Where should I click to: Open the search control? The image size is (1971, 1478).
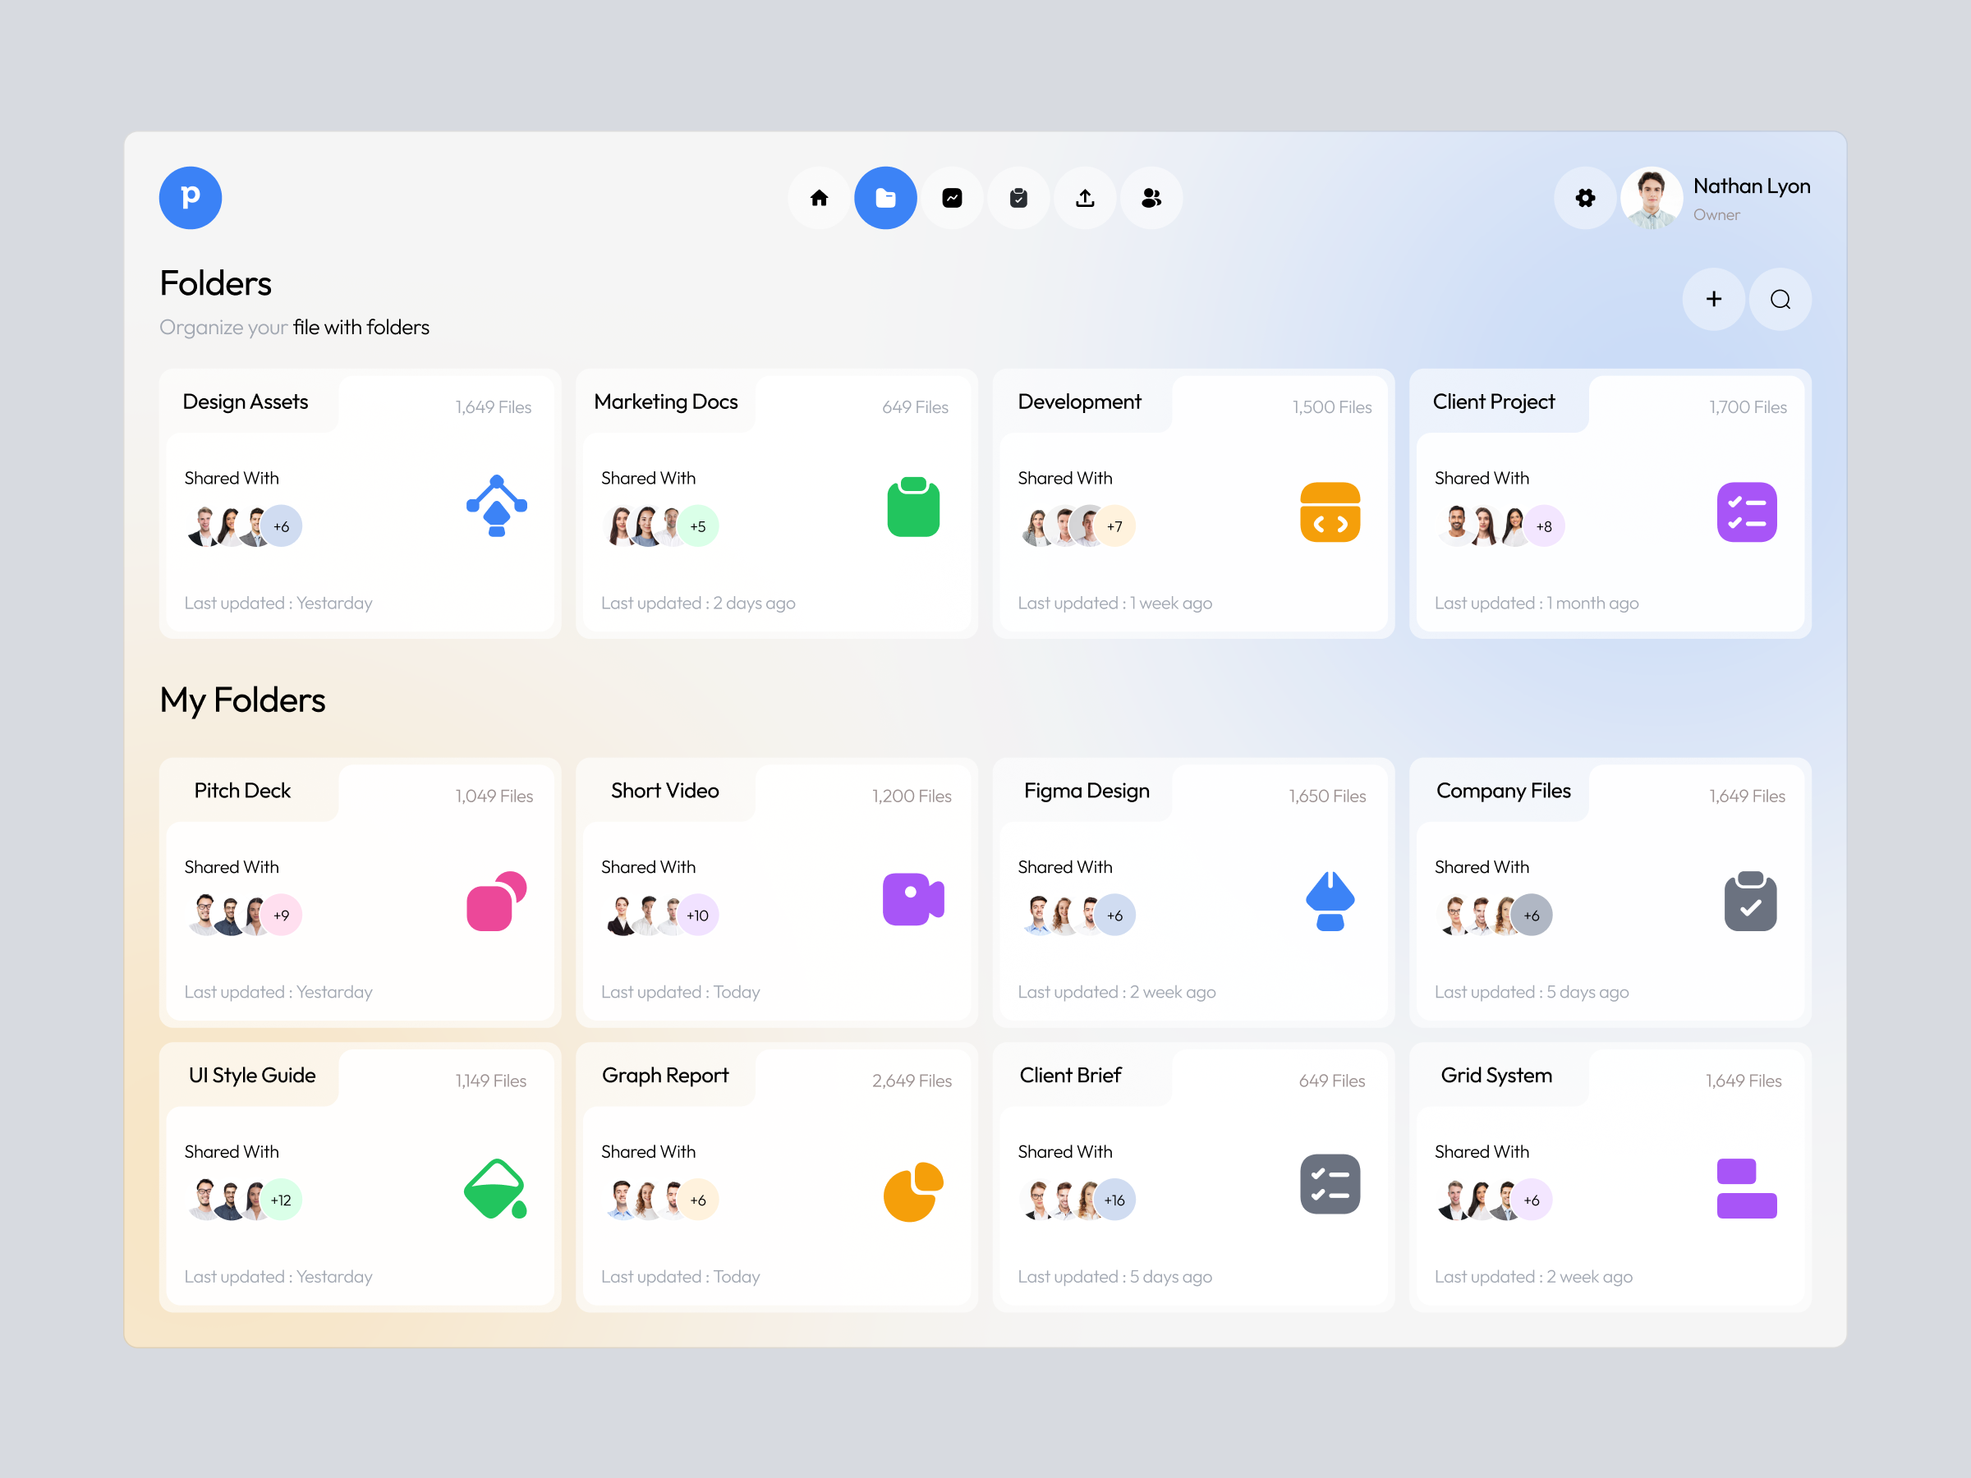(1780, 300)
